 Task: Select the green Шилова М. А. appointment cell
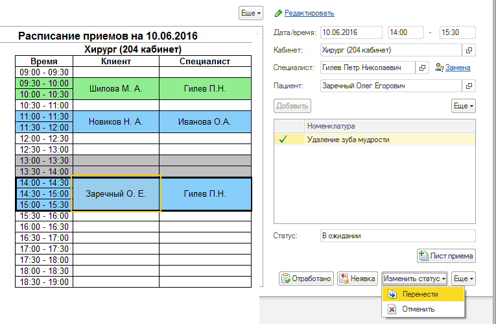(x=115, y=88)
